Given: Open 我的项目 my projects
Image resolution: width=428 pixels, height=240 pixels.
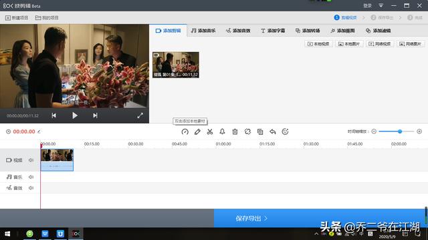Looking at the screenshot, I should (x=47, y=18).
